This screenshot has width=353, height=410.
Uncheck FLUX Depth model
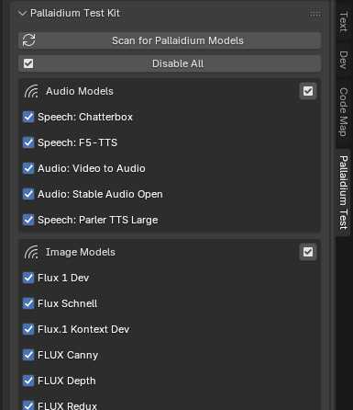coord(28,381)
